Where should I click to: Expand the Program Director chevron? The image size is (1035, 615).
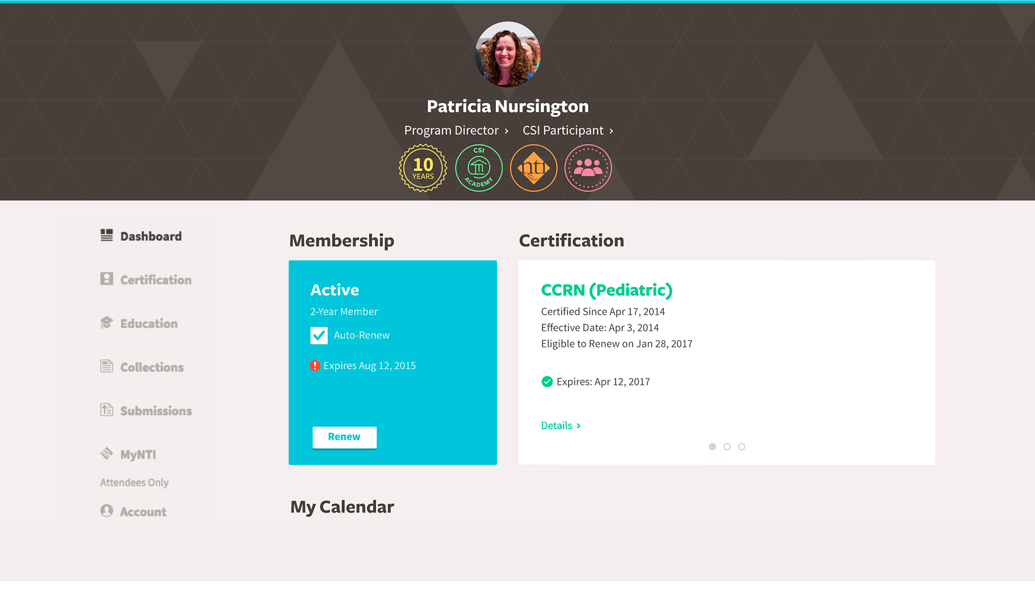[506, 131]
